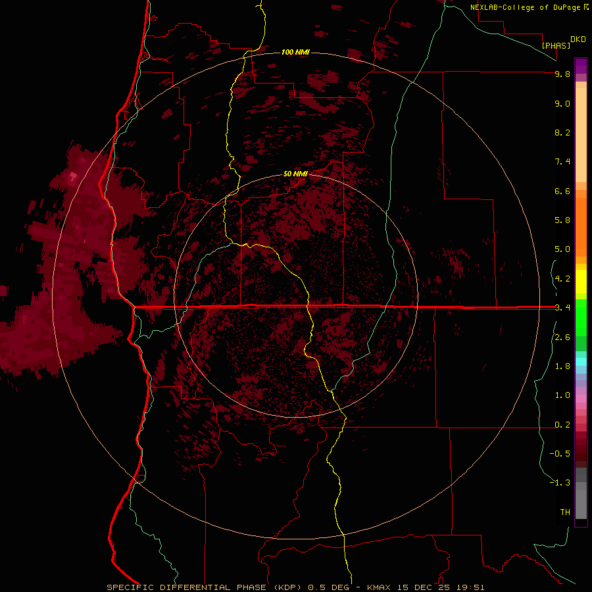The image size is (592, 592).
Task: Click the TH threshold label on scale
Action: pos(565,512)
